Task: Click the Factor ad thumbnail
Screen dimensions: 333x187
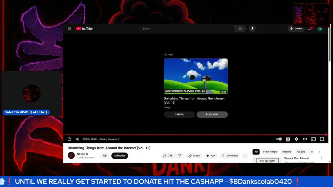Action: click(267, 161)
